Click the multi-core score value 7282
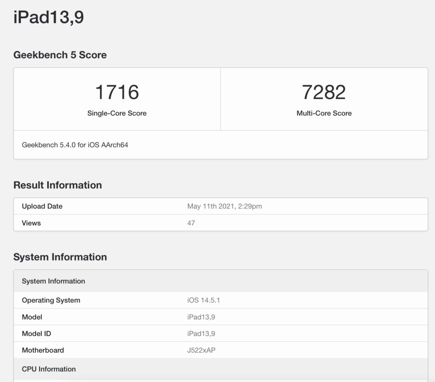 [324, 92]
